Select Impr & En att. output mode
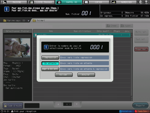Viewport: 150px width, 113px height. coord(50,69)
